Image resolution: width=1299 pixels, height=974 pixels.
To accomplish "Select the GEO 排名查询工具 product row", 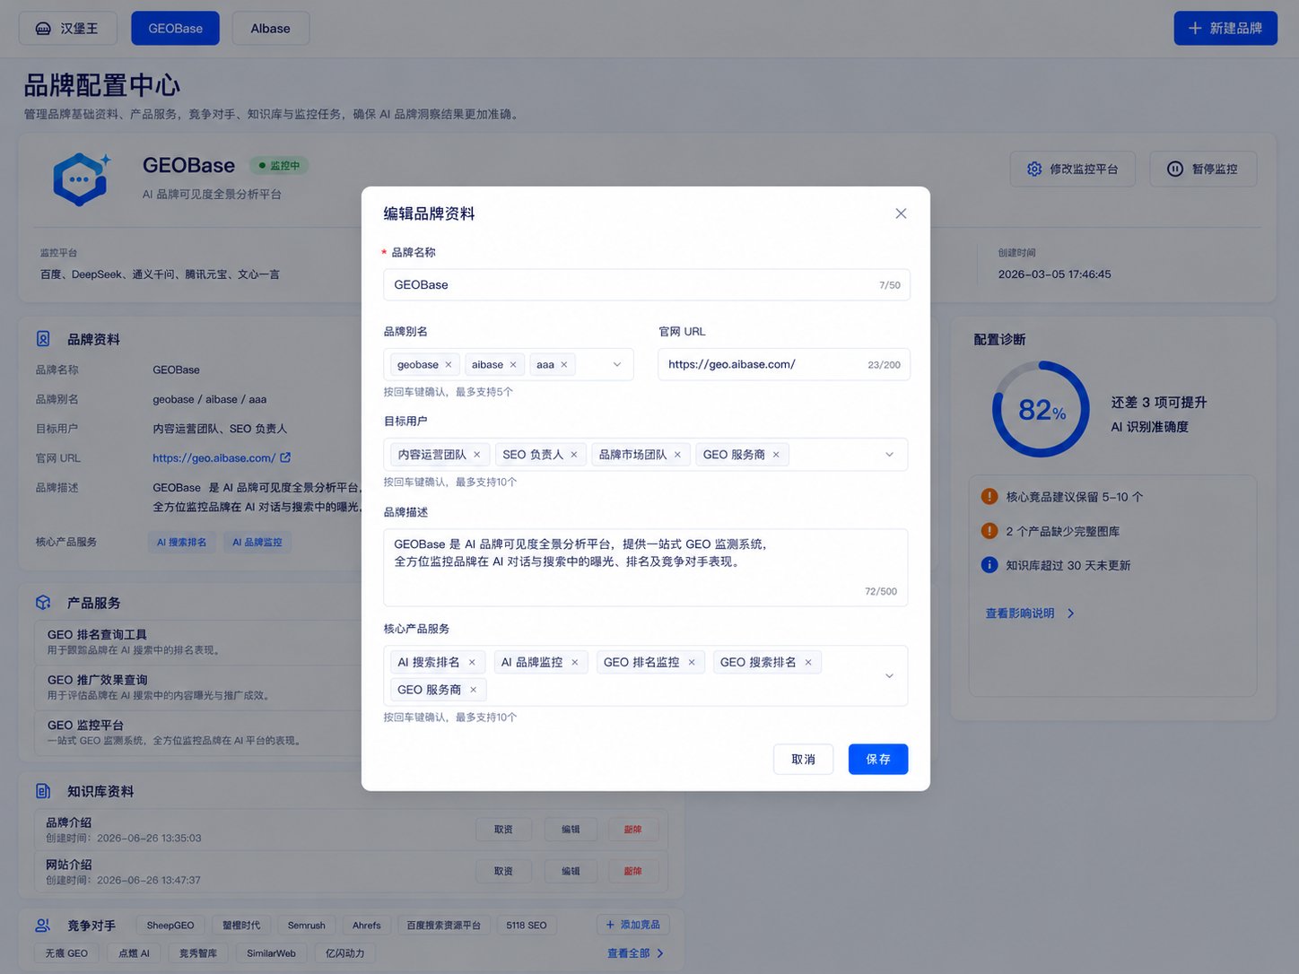I will (197, 641).
